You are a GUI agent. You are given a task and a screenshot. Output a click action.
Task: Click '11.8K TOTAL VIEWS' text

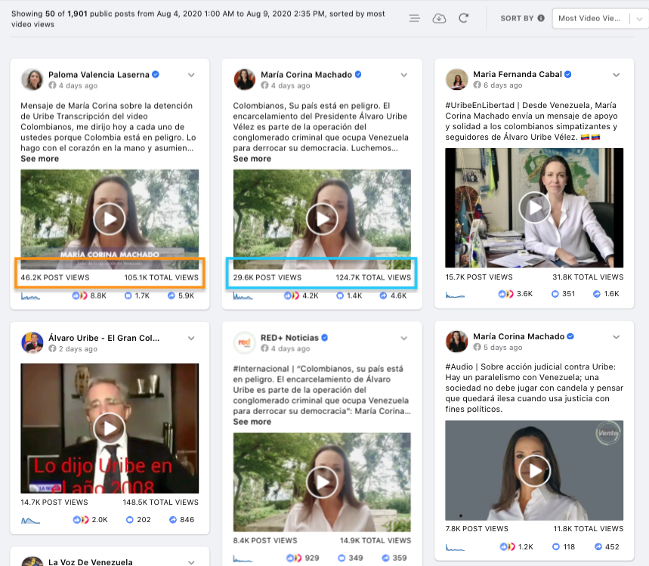588,529
